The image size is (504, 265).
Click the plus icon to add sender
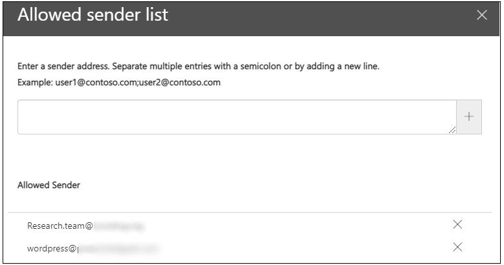[469, 117]
